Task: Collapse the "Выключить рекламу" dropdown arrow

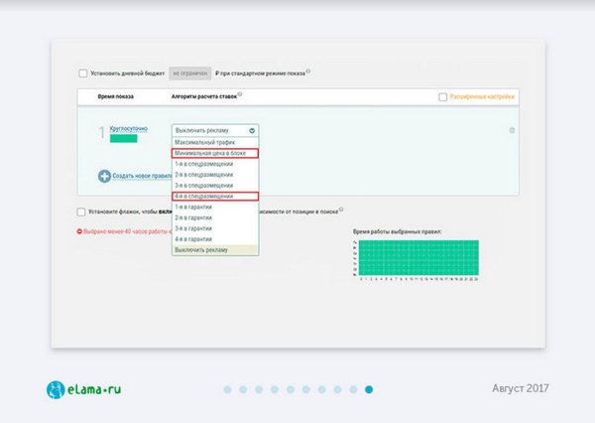Action: [x=252, y=130]
